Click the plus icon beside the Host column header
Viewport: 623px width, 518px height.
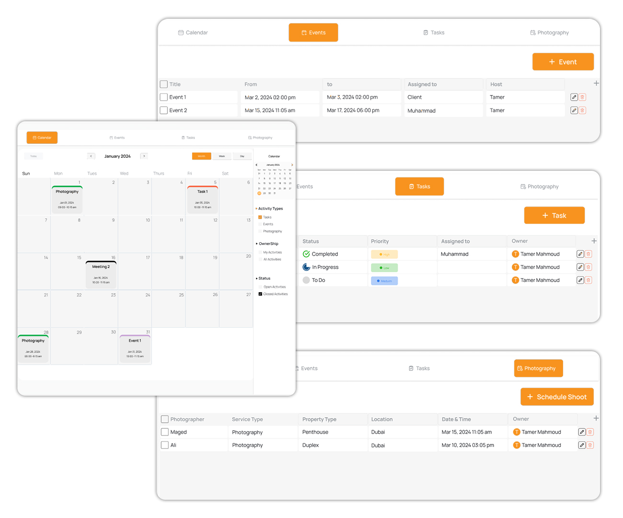(x=596, y=83)
